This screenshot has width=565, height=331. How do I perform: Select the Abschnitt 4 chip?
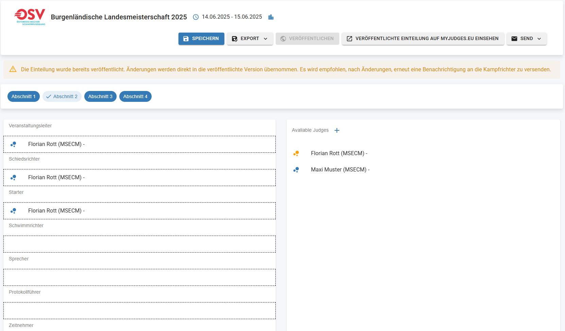click(135, 96)
